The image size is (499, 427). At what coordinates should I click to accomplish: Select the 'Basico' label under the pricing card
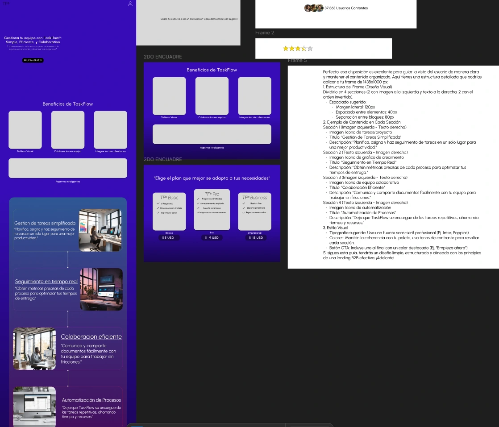(x=169, y=233)
